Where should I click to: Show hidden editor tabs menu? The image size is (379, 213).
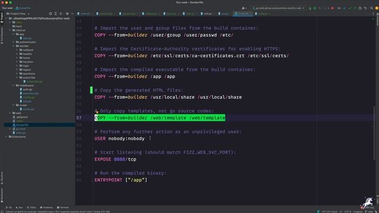click(x=373, y=14)
